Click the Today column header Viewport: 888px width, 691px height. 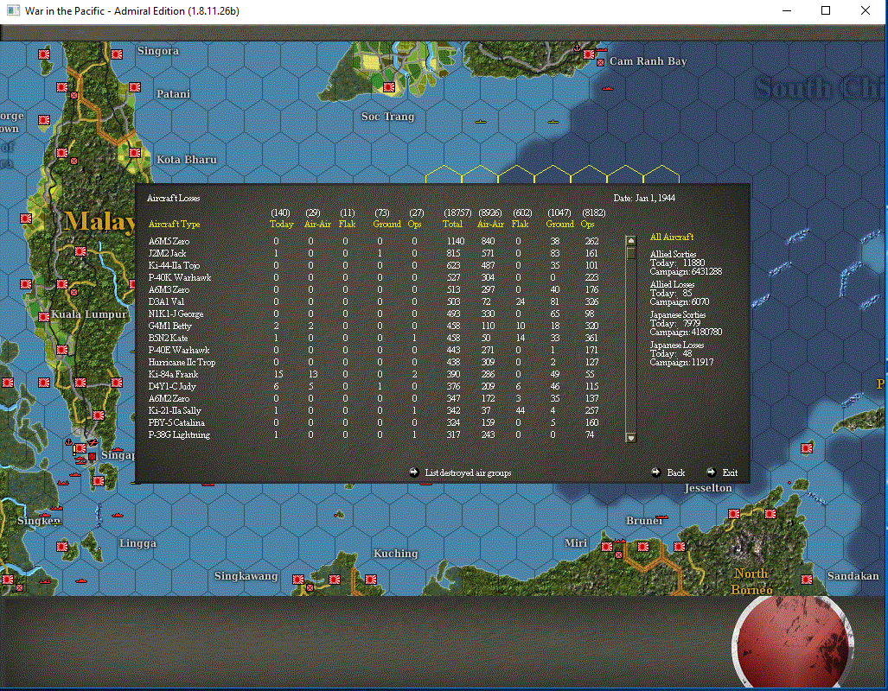pos(282,224)
